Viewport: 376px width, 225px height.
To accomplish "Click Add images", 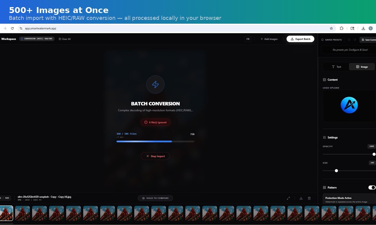I will click(269, 39).
